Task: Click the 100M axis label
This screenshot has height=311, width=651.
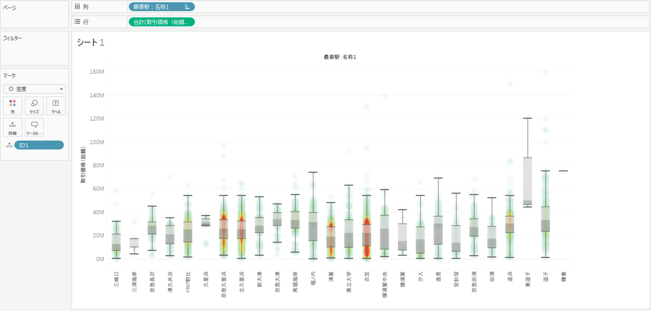Action: (97, 142)
